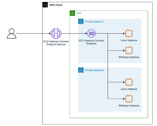Image resolution: width=157 pixels, height=126 pixels.
Task: Click the EC2 Instance Connect Endpoint circular icon
Action: click(91, 33)
